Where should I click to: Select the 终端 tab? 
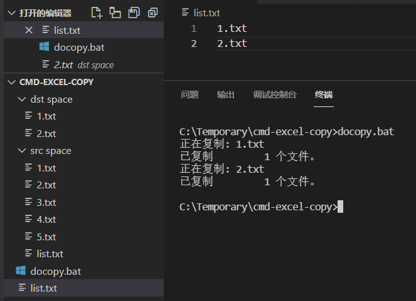[324, 95]
